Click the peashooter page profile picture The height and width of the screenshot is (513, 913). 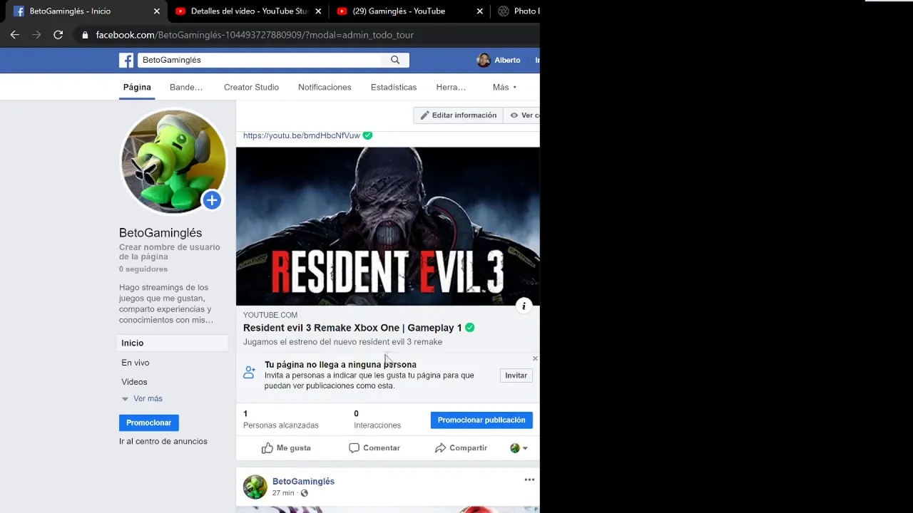click(x=173, y=161)
